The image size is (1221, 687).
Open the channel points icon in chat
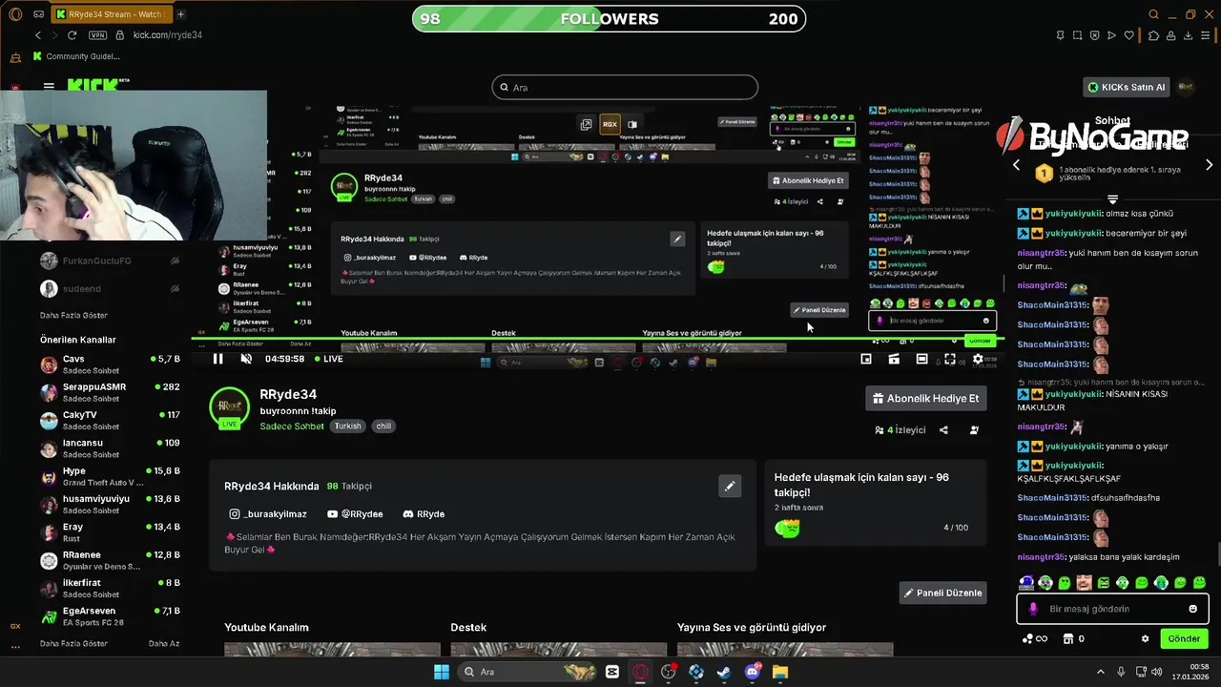tap(1035, 639)
